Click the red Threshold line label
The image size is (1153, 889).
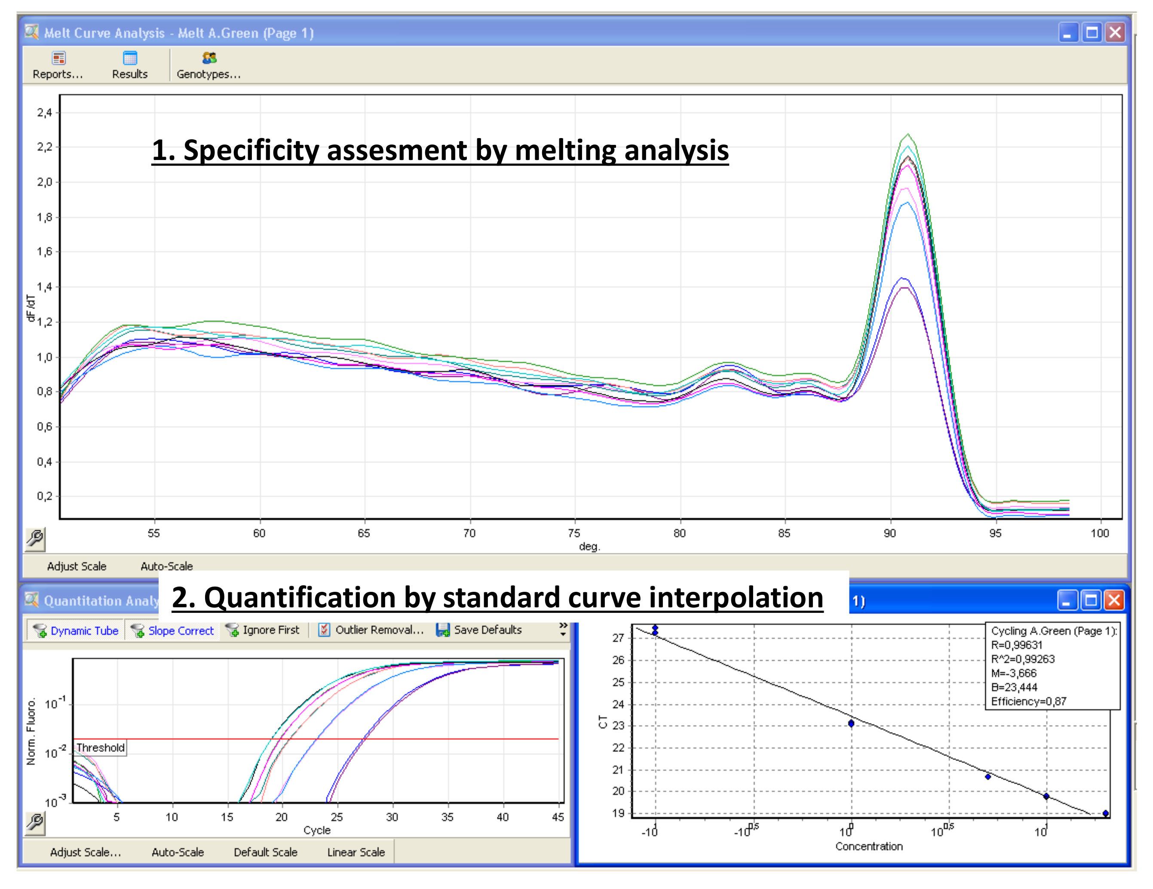[x=100, y=747]
